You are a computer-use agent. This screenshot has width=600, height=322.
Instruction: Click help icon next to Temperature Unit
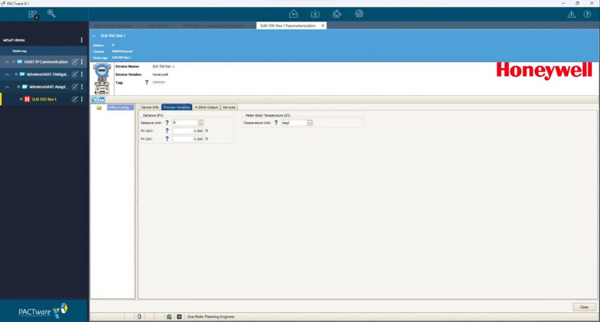click(276, 123)
